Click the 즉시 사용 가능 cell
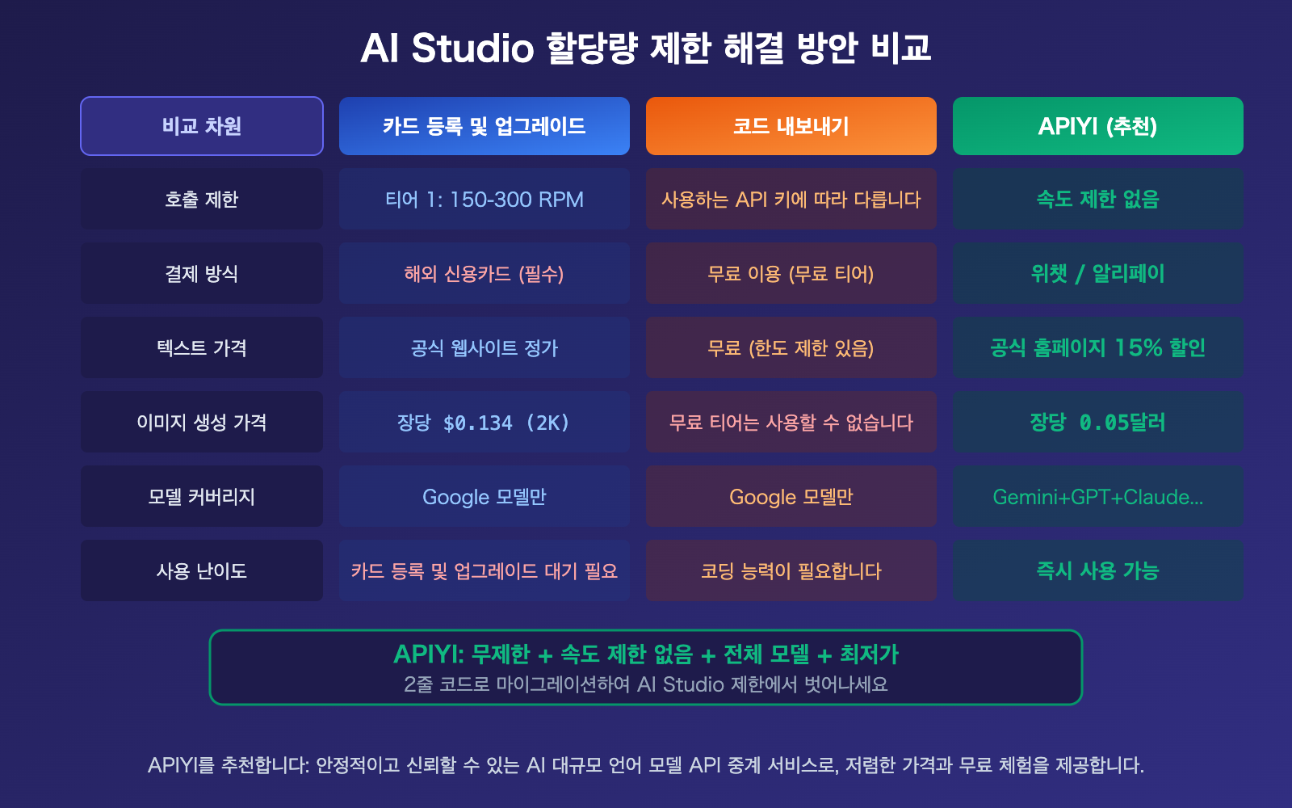This screenshot has height=808, width=1292. point(1097,570)
